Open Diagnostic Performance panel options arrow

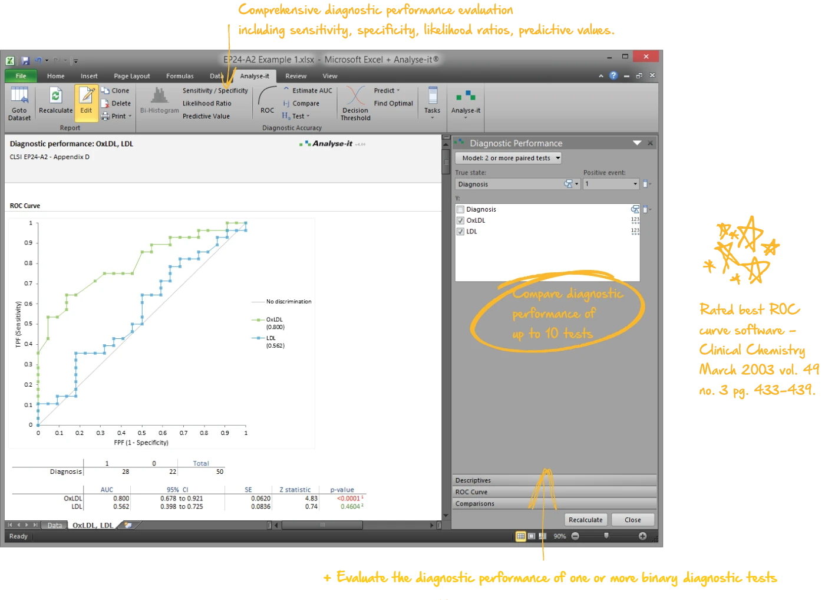coord(637,143)
